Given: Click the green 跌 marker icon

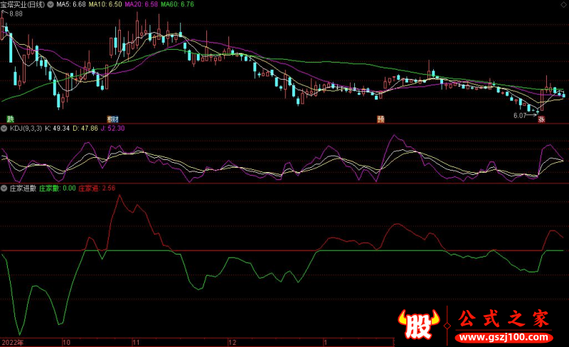Looking at the screenshot, I should (x=11, y=119).
